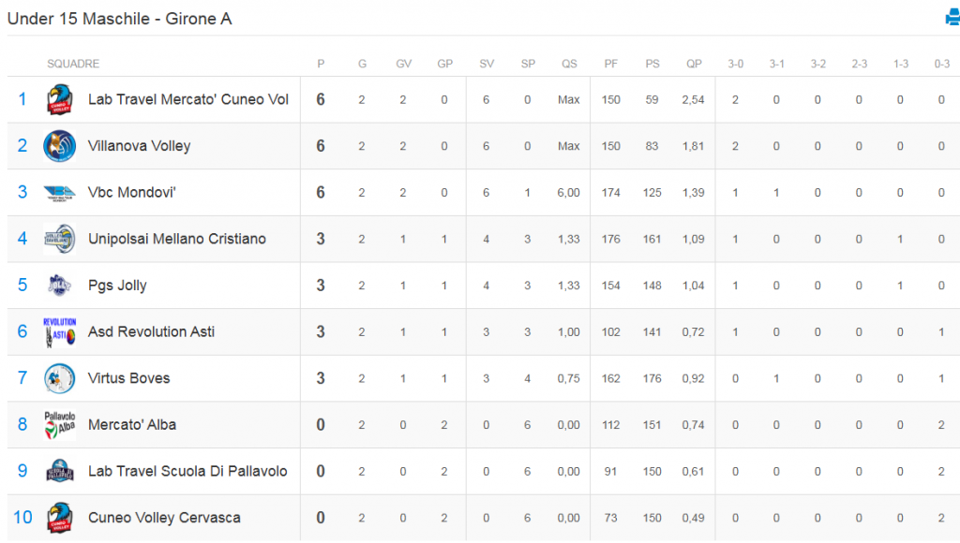Click Unipolsai Mellano Cristiano team logo
960x543 pixels.
click(x=60, y=239)
